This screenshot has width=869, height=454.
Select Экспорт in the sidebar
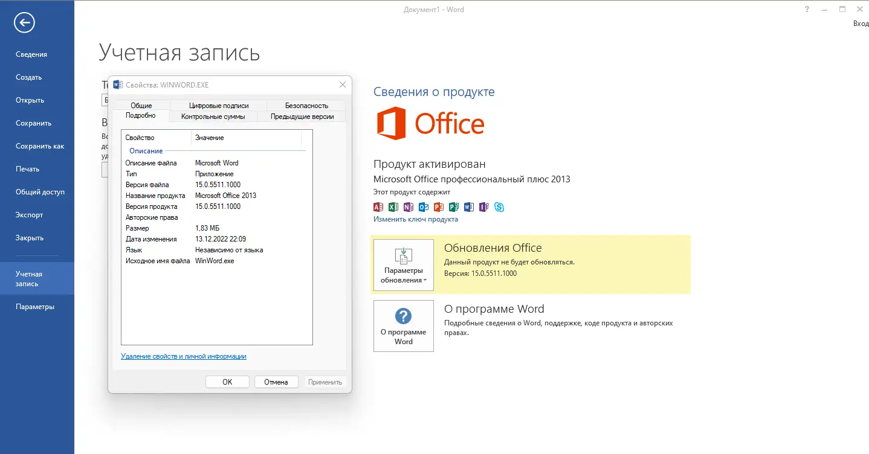[x=37, y=215]
